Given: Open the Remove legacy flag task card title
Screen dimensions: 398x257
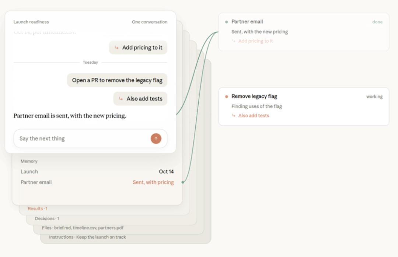Looking at the screenshot, I should point(254,96).
